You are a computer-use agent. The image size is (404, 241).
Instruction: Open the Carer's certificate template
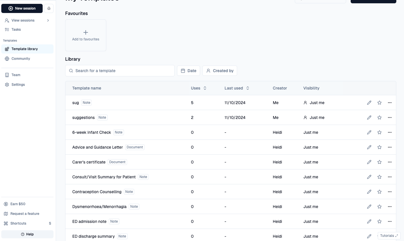click(89, 162)
